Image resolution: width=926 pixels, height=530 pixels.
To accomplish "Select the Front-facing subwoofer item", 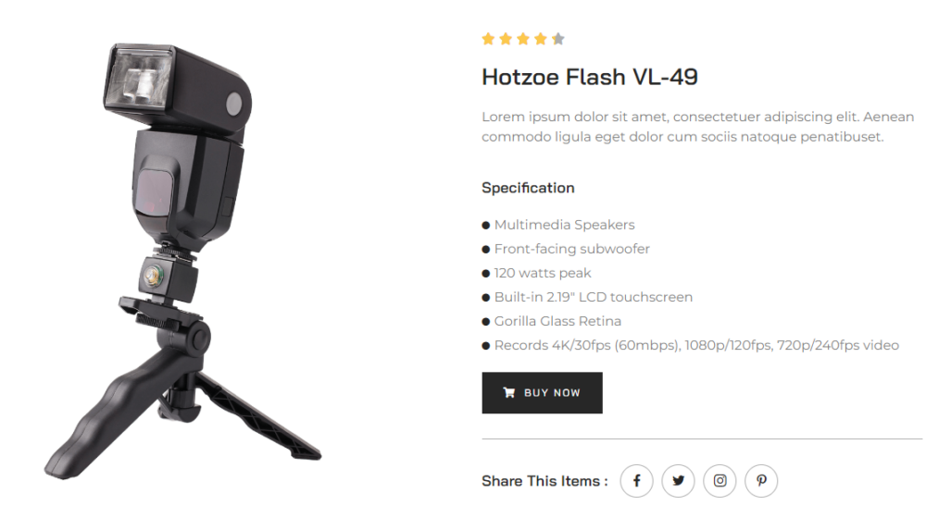I will point(571,249).
